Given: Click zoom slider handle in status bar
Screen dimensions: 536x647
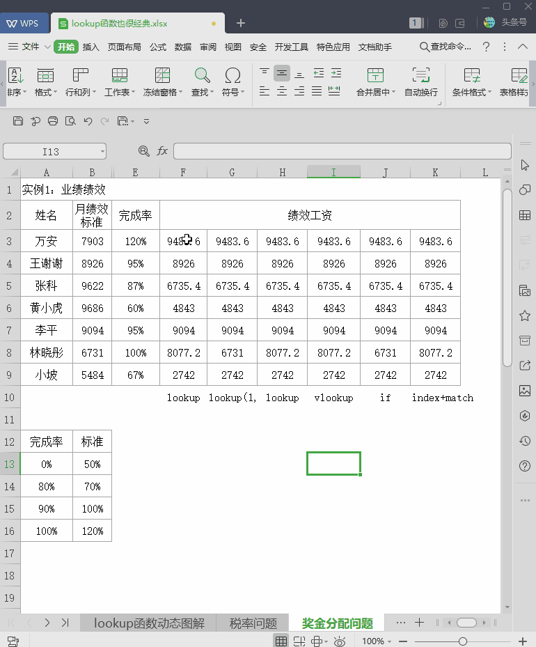Looking at the screenshot, I should pos(463,641).
